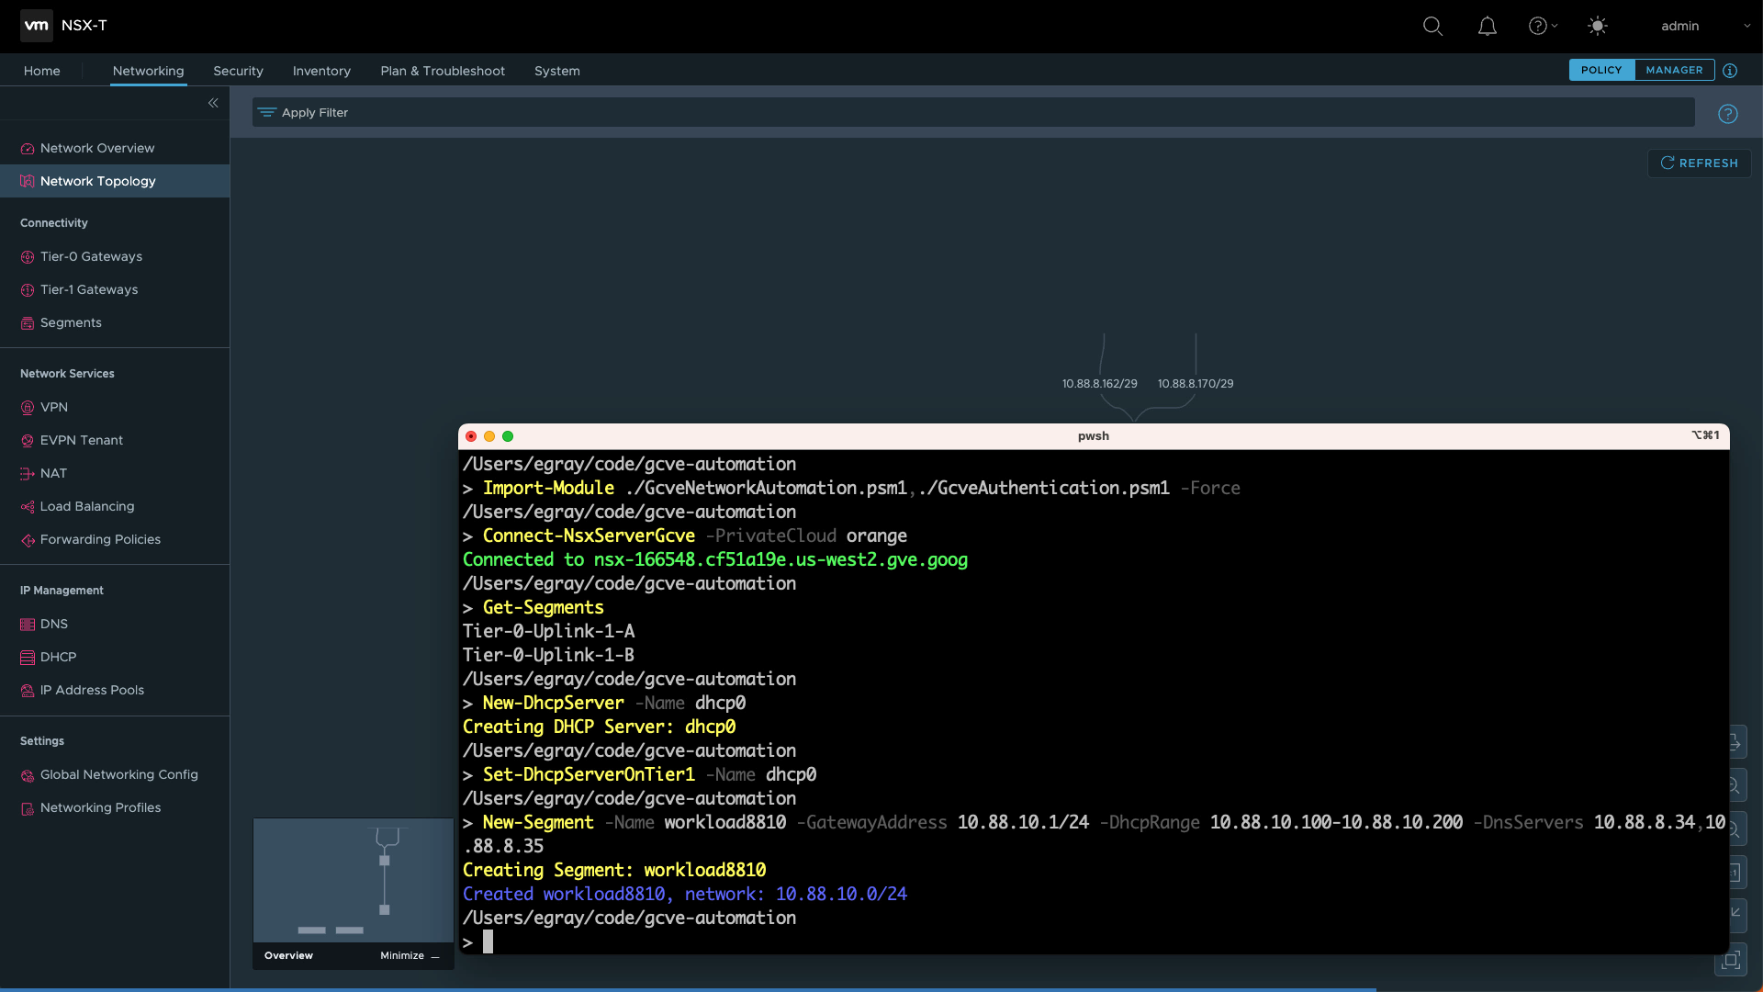Click the pwsh terminal title bar
Screen dimensions: 1763x992
1094,436
